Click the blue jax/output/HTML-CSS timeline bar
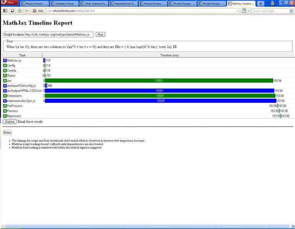The width and height of the screenshot is (295, 229). [160, 91]
